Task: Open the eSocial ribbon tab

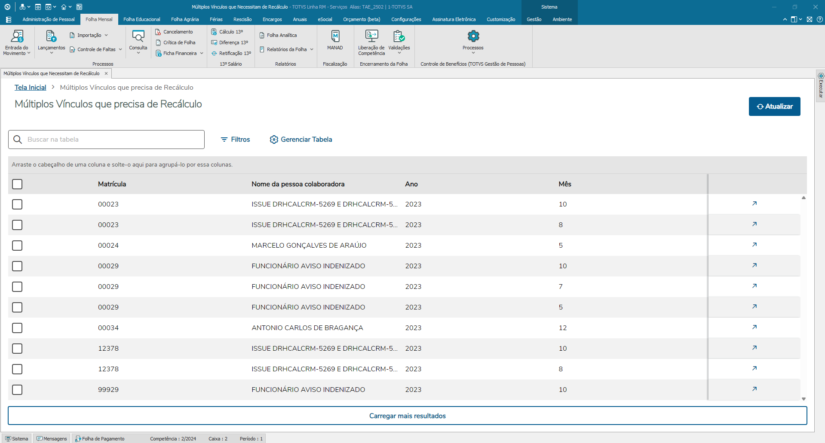Action: coord(325,19)
